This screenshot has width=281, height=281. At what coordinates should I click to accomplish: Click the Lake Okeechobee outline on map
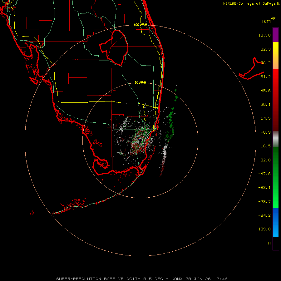[x=114, y=47]
